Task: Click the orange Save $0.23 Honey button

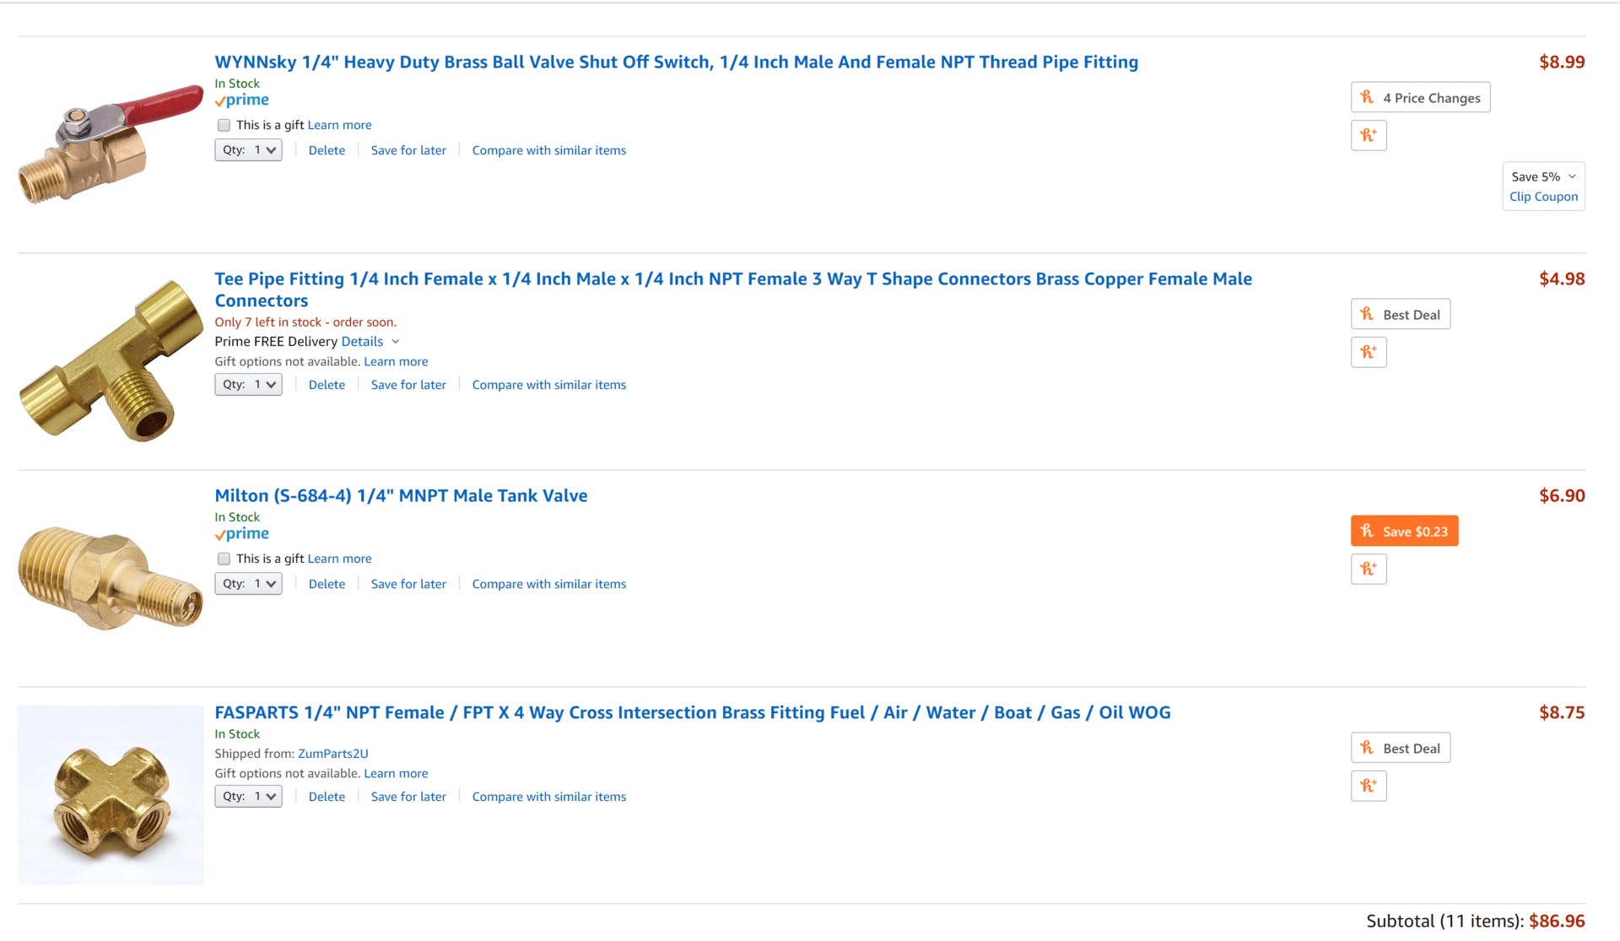Action: click(x=1404, y=531)
